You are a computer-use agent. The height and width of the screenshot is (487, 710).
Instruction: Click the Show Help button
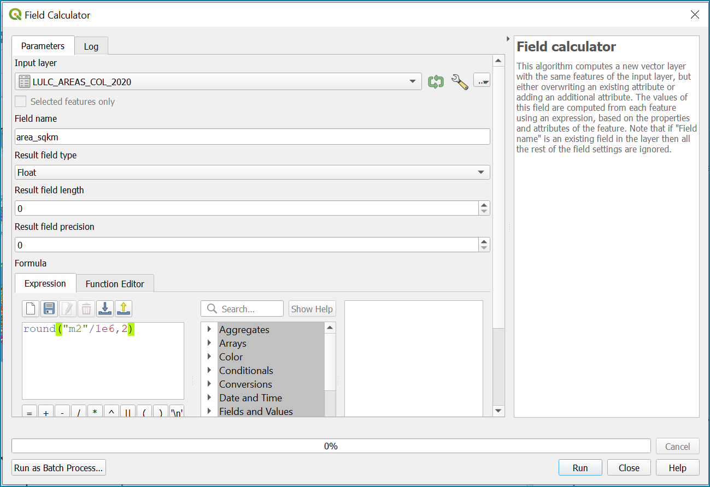(x=312, y=308)
